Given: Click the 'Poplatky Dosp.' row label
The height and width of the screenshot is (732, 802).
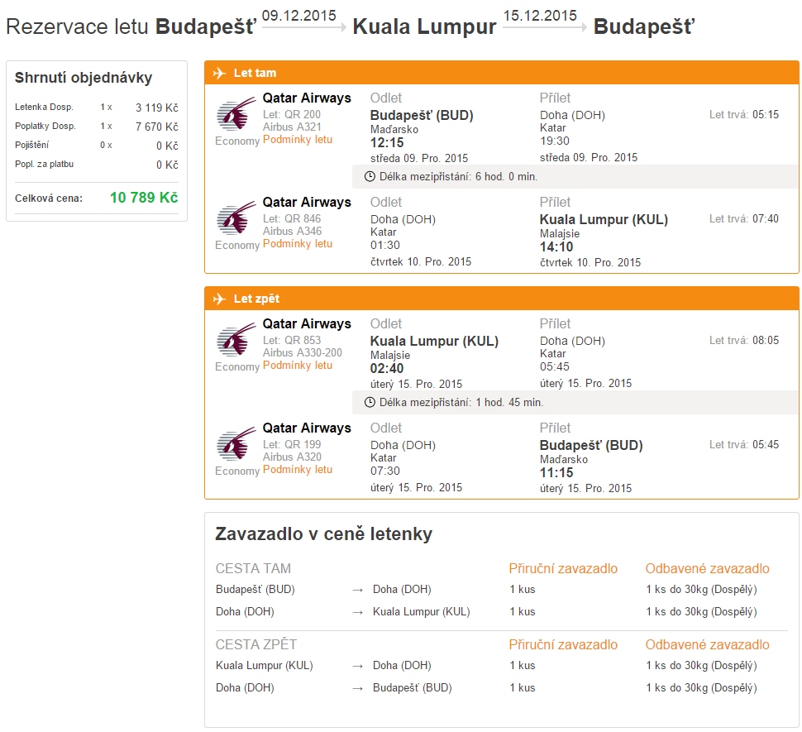Looking at the screenshot, I should click(x=45, y=126).
